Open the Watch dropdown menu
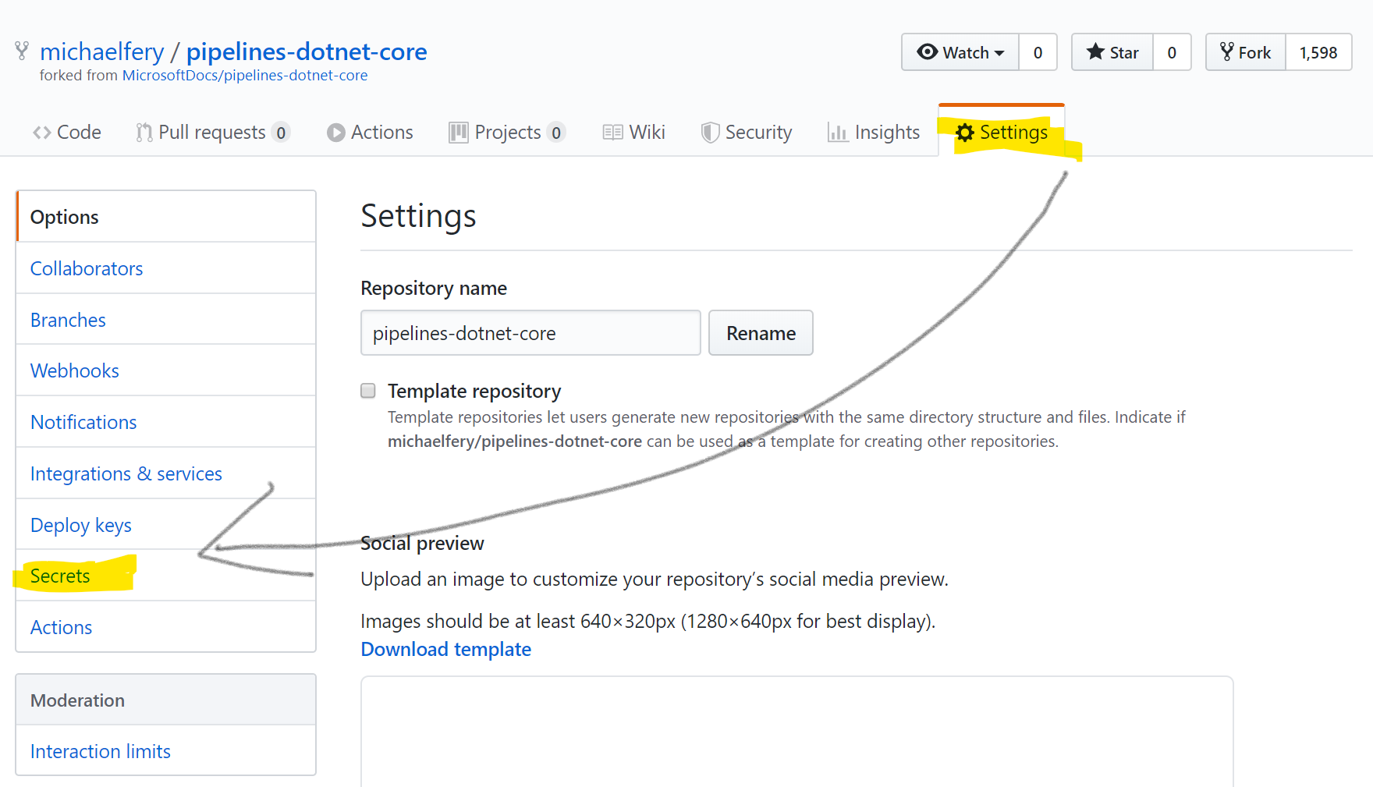This screenshot has height=787, width=1373. point(960,52)
